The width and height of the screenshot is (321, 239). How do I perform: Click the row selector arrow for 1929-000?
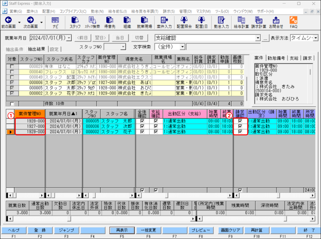coord(10,132)
